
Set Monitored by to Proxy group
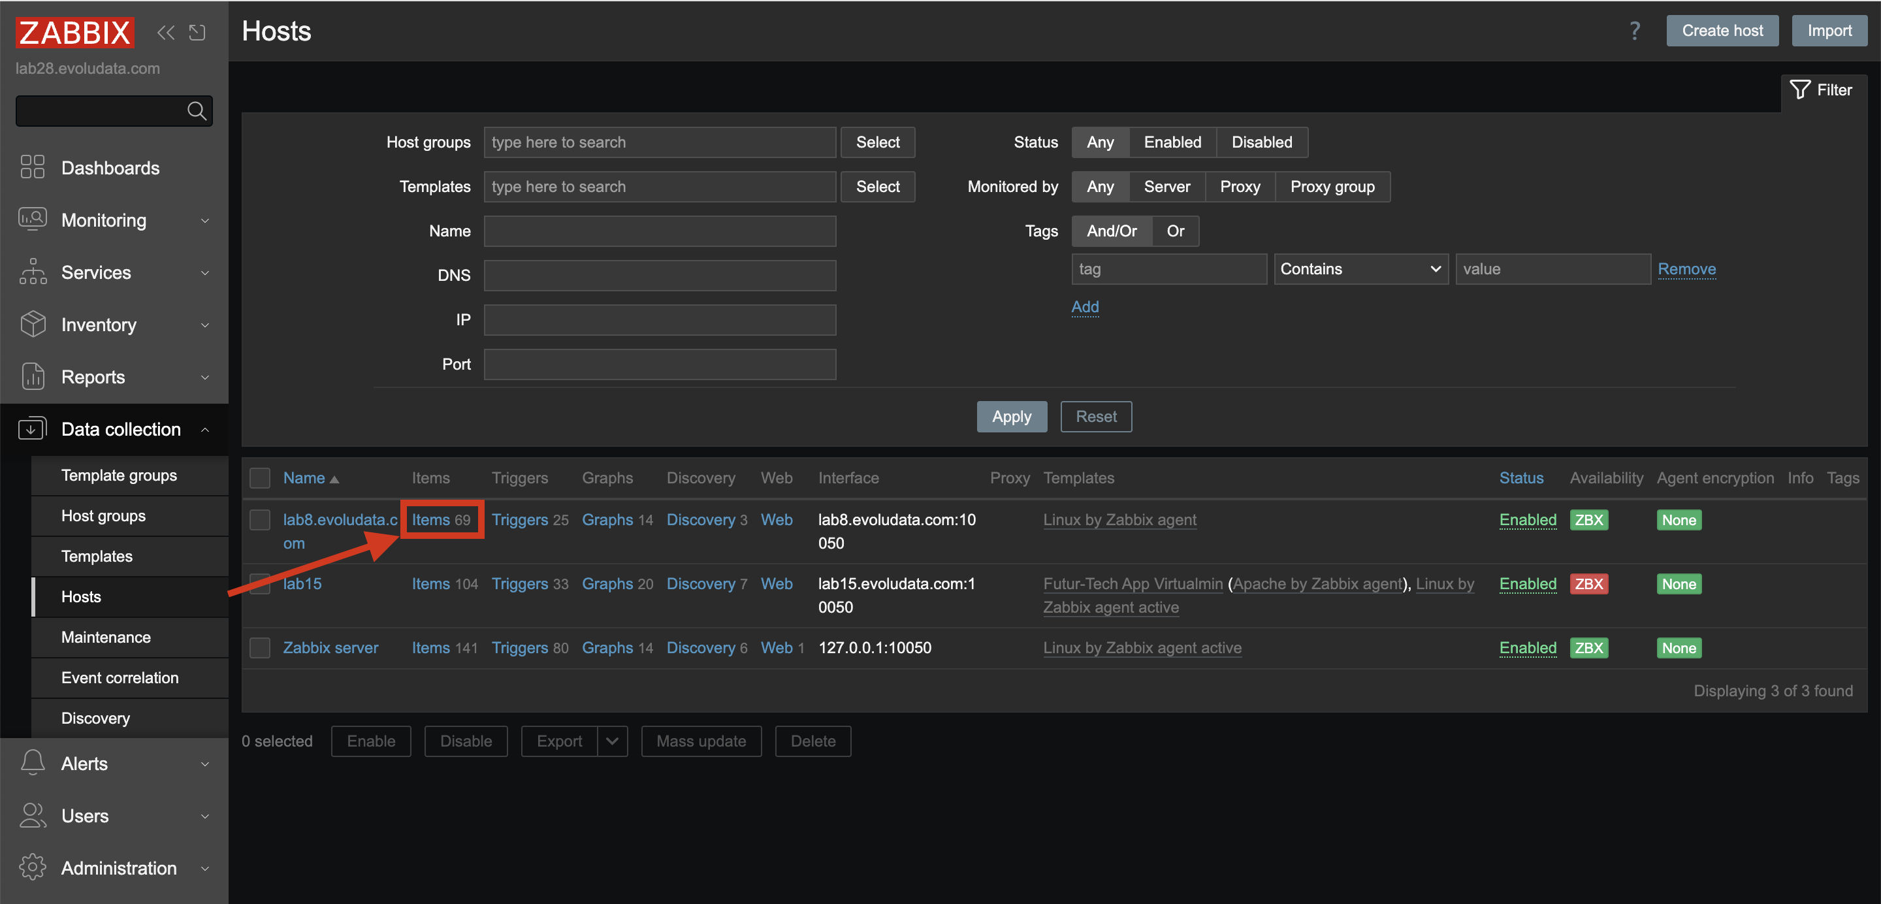(x=1332, y=186)
